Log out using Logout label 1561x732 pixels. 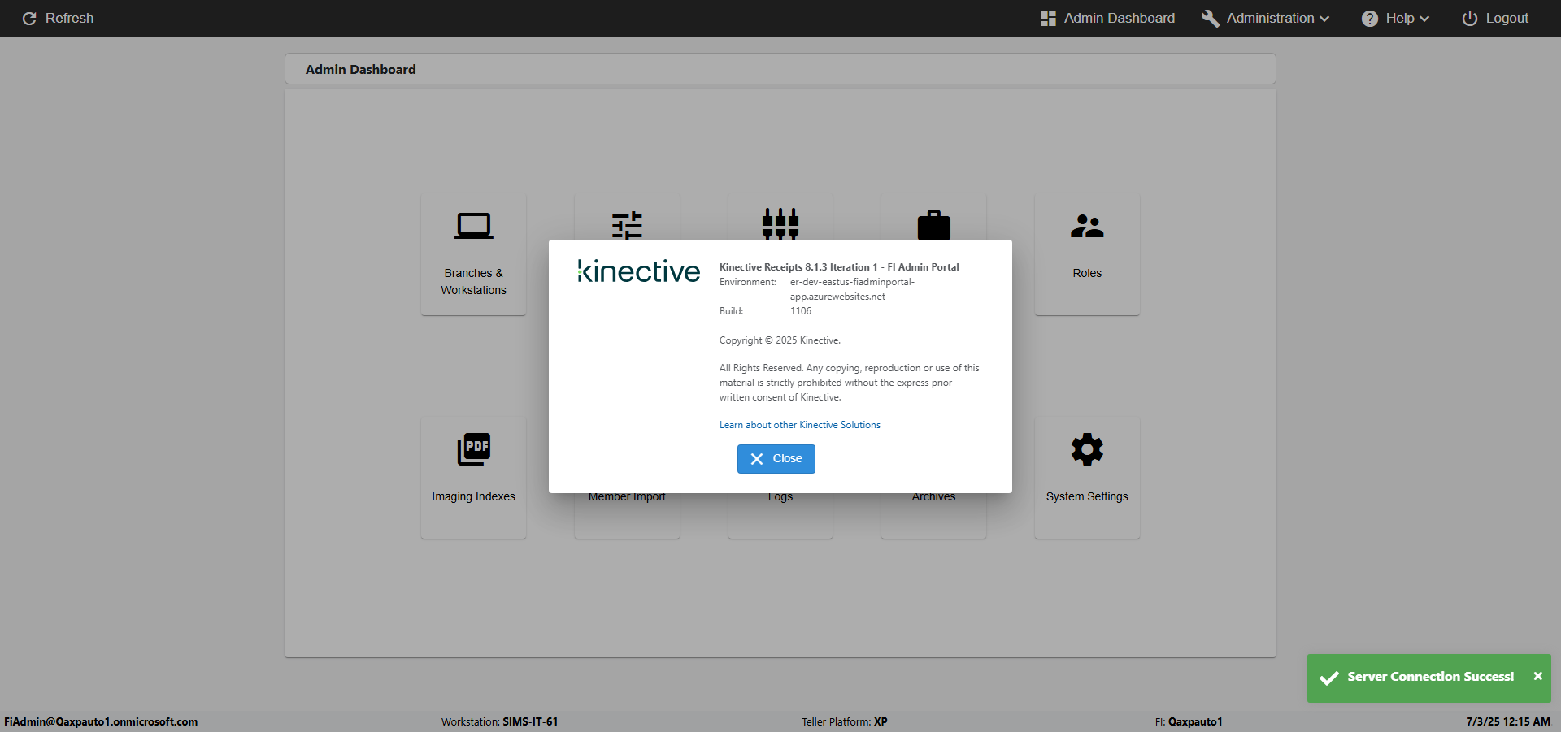[x=1507, y=18]
